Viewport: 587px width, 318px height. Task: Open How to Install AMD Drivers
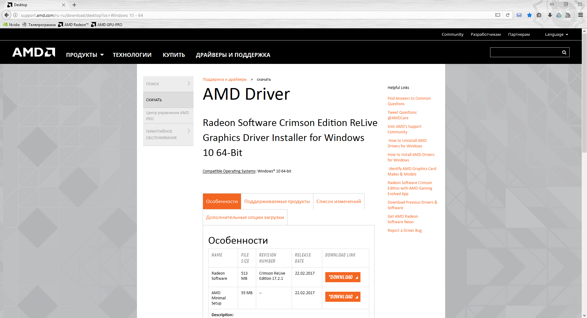[x=411, y=157]
